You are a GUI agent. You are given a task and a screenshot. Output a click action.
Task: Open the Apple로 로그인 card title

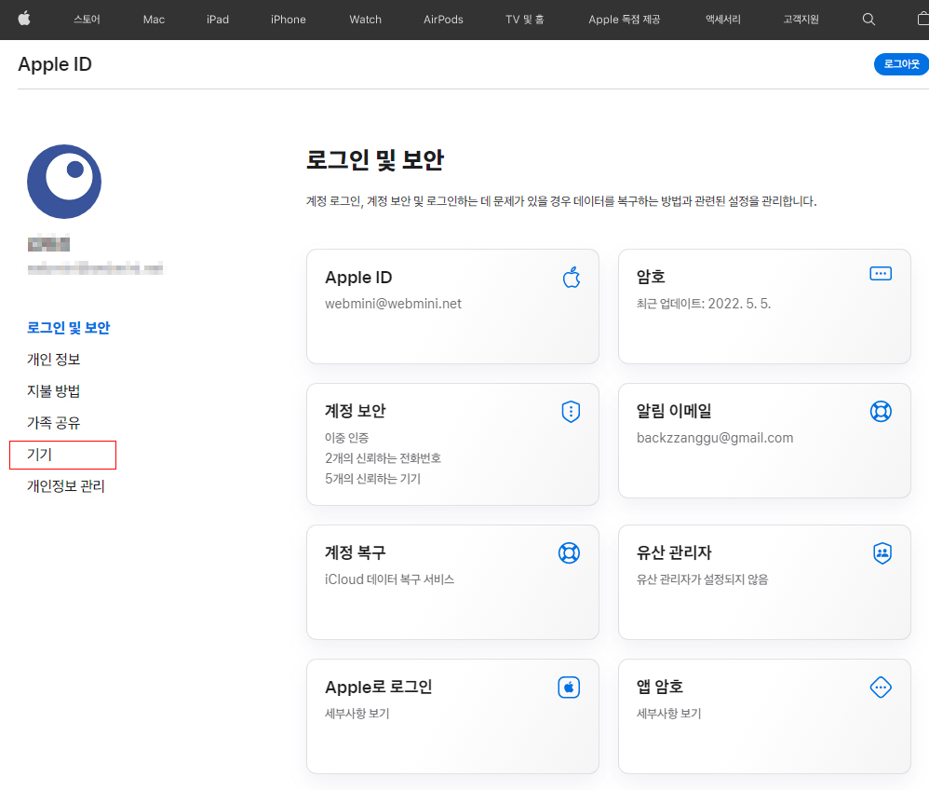click(379, 687)
